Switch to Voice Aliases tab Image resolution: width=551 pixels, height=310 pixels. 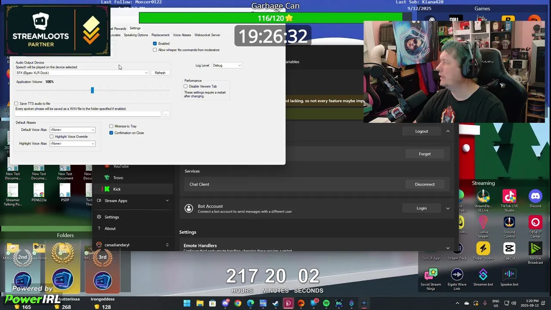182,35
